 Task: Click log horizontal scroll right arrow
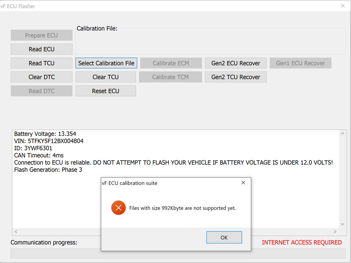pyautogui.click(x=335, y=231)
